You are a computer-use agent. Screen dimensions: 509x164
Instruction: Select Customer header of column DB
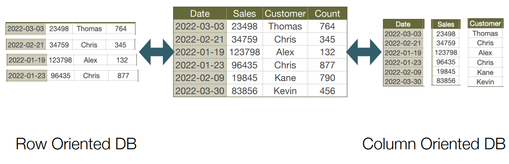click(485, 24)
